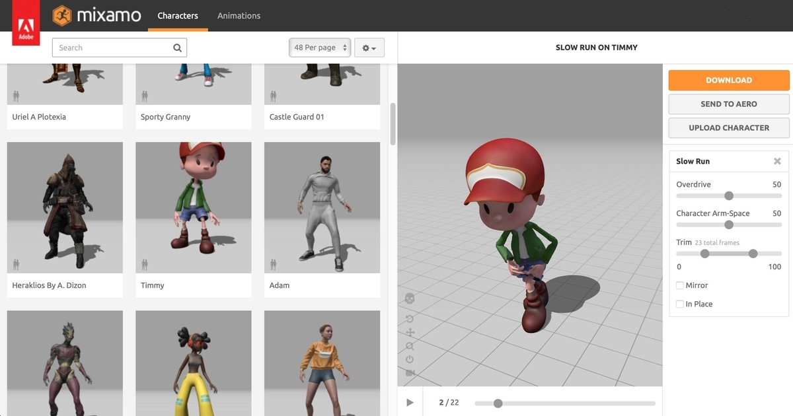Click the Character Arm-Space value 50
793x416 pixels.
[777, 214]
